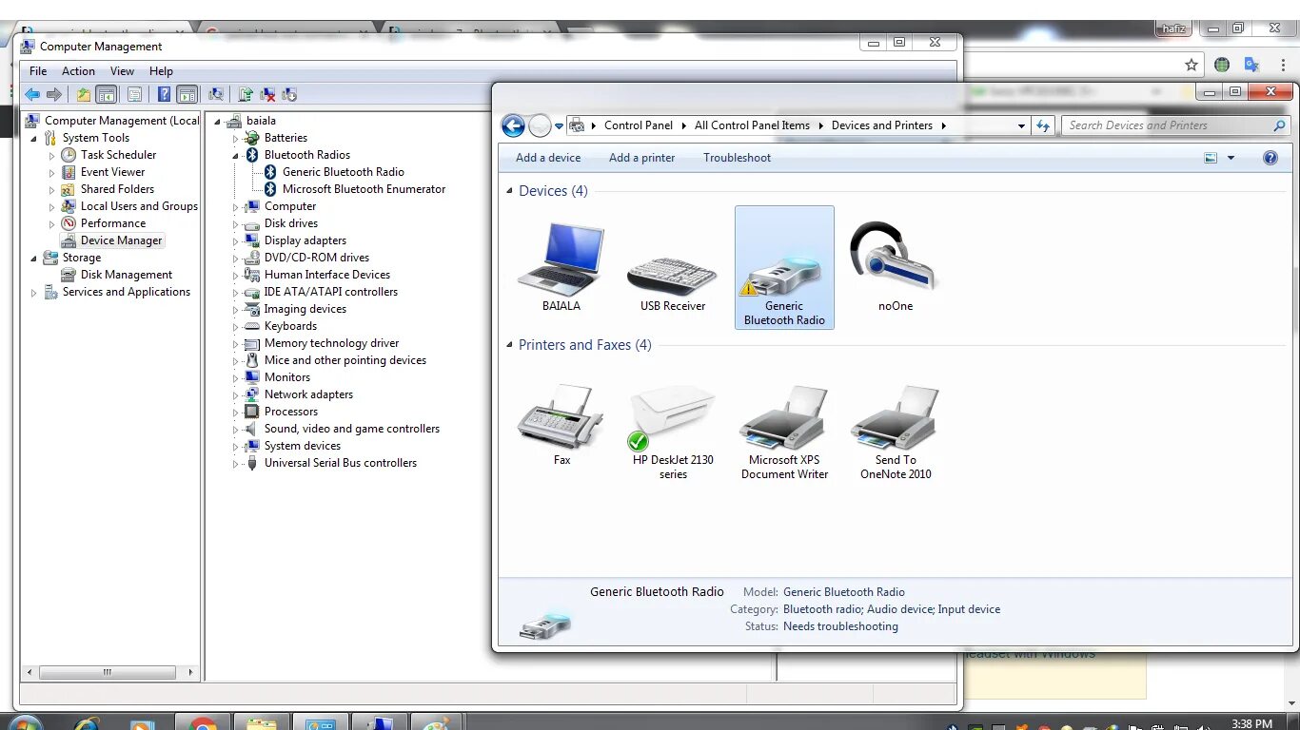Collapse the System Tools node
Image resolution: width=1300 pixels, height=730 pixels.
click(x=34, y=138)
